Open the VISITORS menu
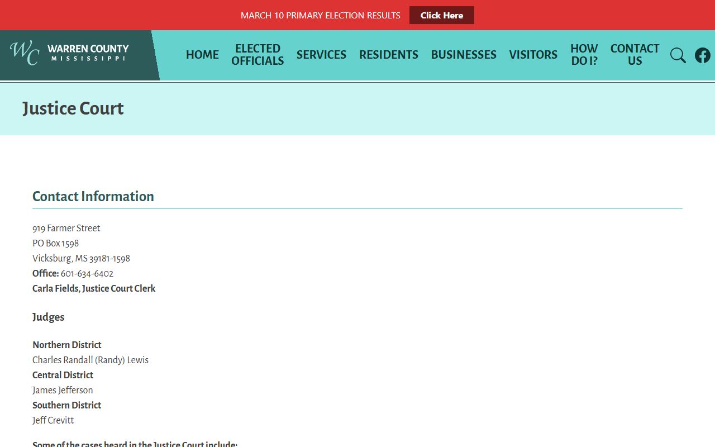 (x=533, y=55)
